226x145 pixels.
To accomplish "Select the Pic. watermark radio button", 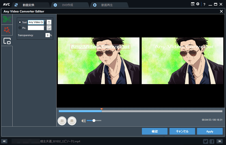I will pos(20,28).
